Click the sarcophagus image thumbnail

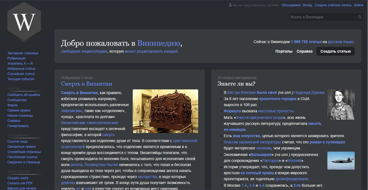coord(165,111)
